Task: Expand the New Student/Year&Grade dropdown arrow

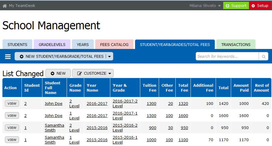Action: tap(109, 57)
